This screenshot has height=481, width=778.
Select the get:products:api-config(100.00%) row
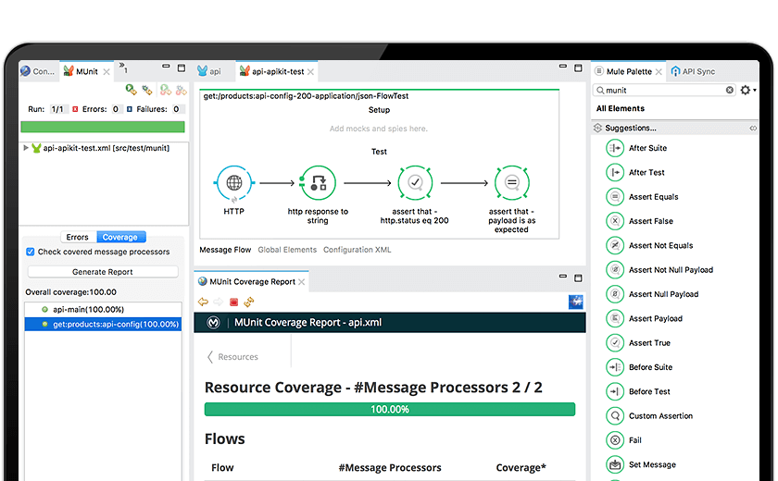click(x=103, y=324)
